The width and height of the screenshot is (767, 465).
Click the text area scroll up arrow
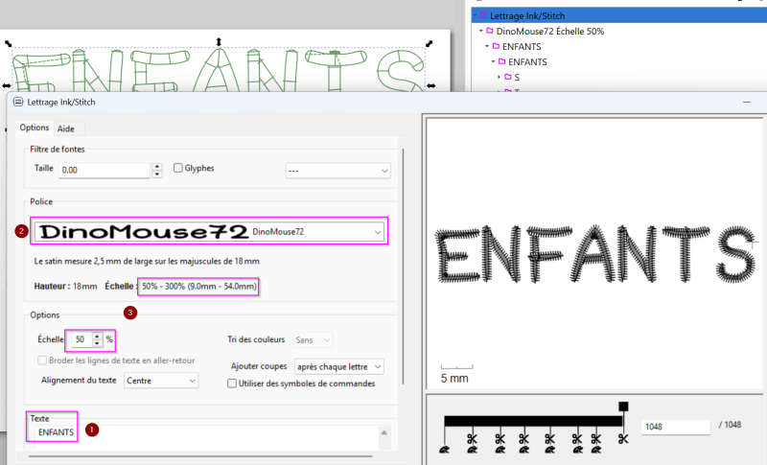(384, 432)
